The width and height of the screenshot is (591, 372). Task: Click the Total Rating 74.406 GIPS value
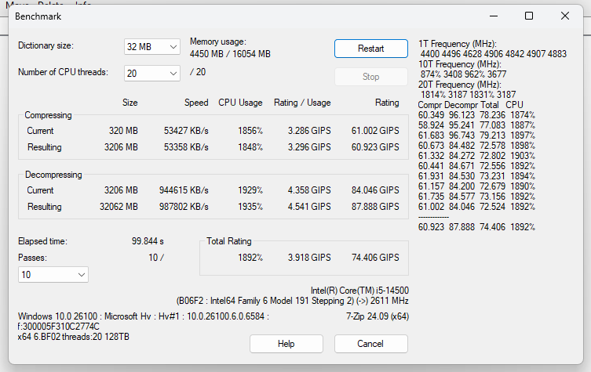[x=375, y=258]
